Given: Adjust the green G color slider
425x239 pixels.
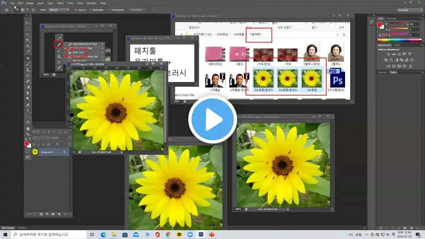Looking at the screenshot, I should pyautogui.click(x=398, y=29).
